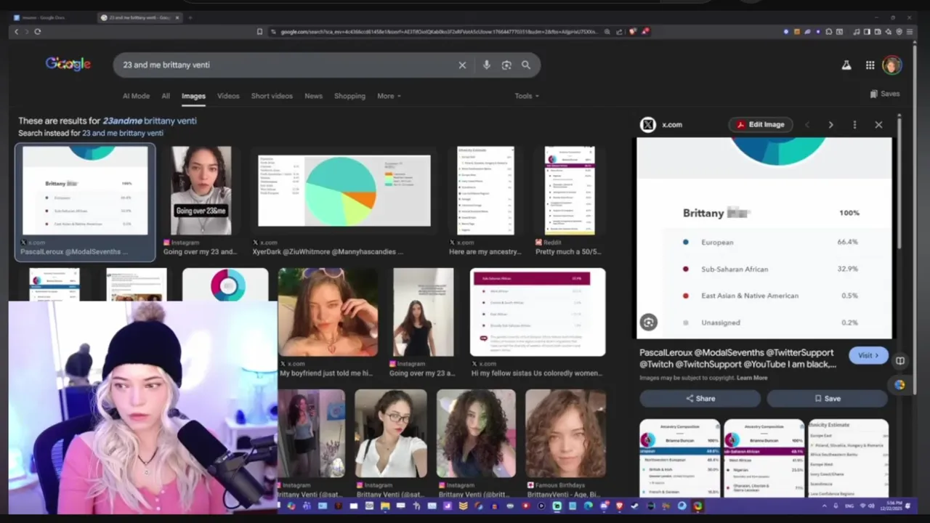
Task: Expand the Tools dropdown
Action: pyautogui.click(x=527, y=96)
